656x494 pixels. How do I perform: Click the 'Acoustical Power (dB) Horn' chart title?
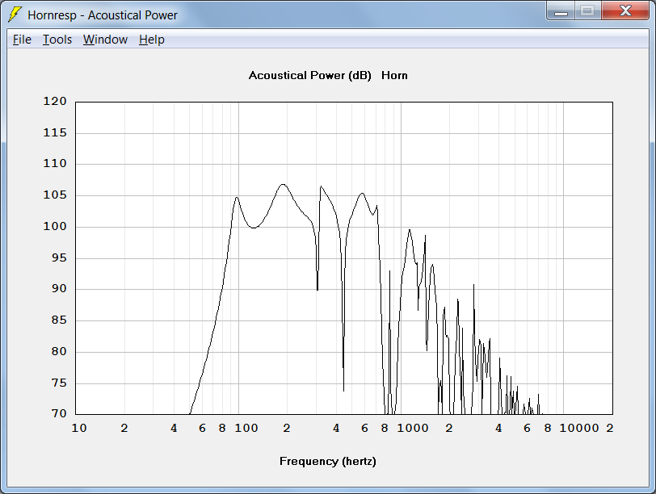(328, 76)
